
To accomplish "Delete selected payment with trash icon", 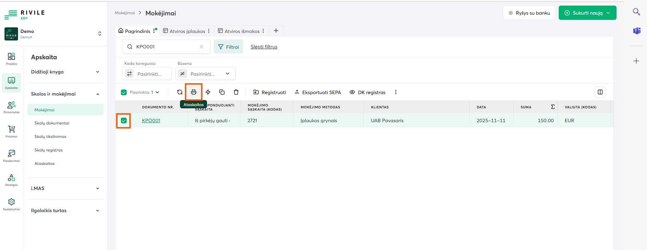I will [236, 92].
